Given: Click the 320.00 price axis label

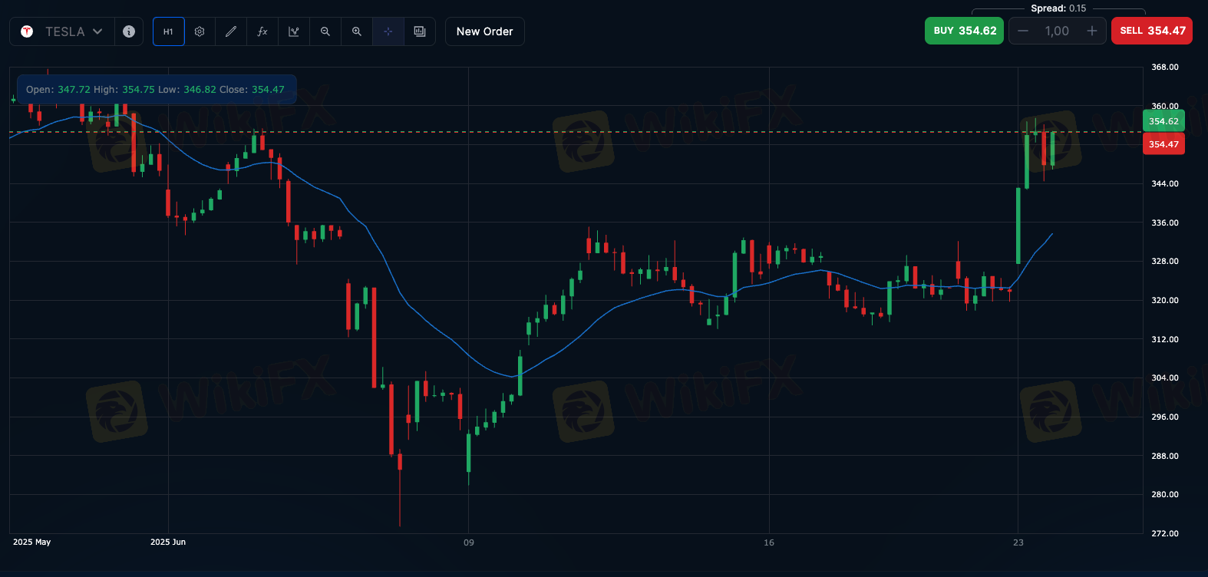Looking at the screenshot, I should 1165,301.
